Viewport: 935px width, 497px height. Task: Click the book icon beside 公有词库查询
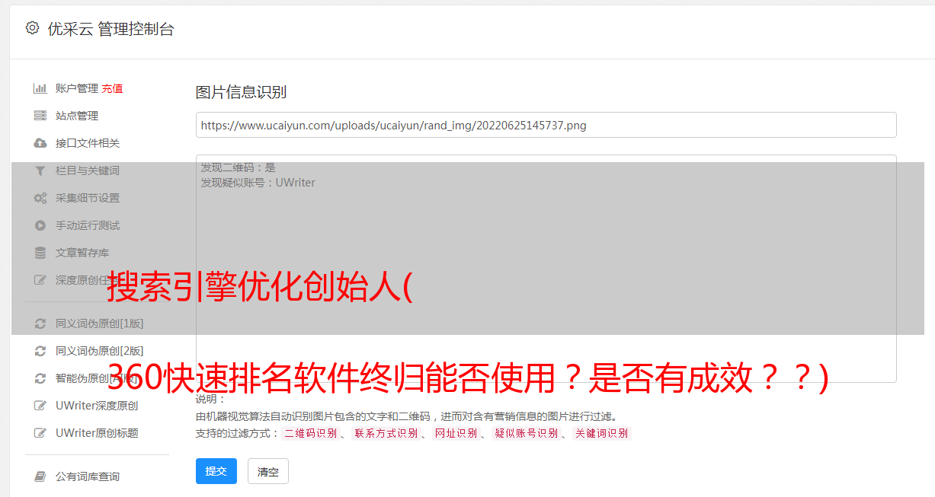tap(40, 476)
